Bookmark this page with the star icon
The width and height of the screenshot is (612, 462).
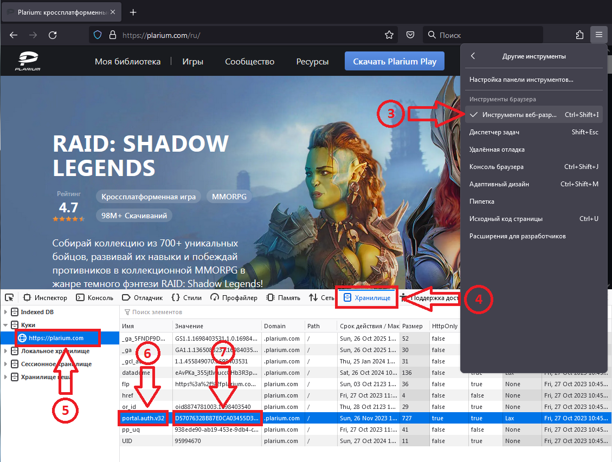tap(389, 35)
